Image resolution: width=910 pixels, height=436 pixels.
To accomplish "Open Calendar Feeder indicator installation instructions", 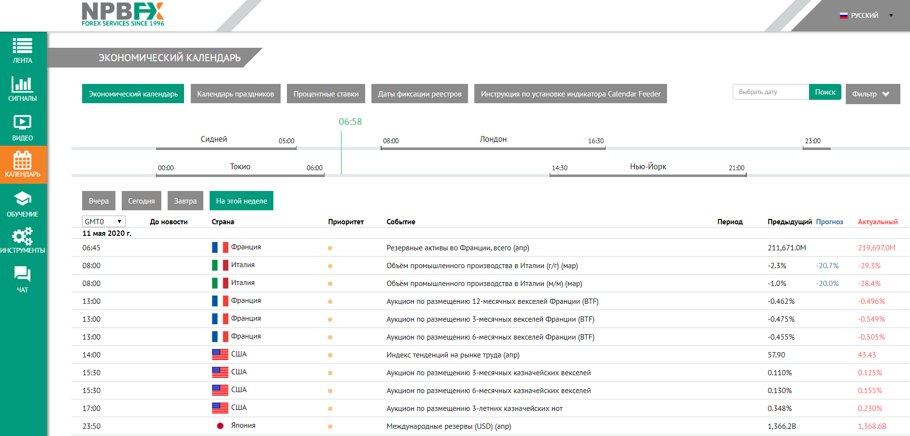I will 570,94.
